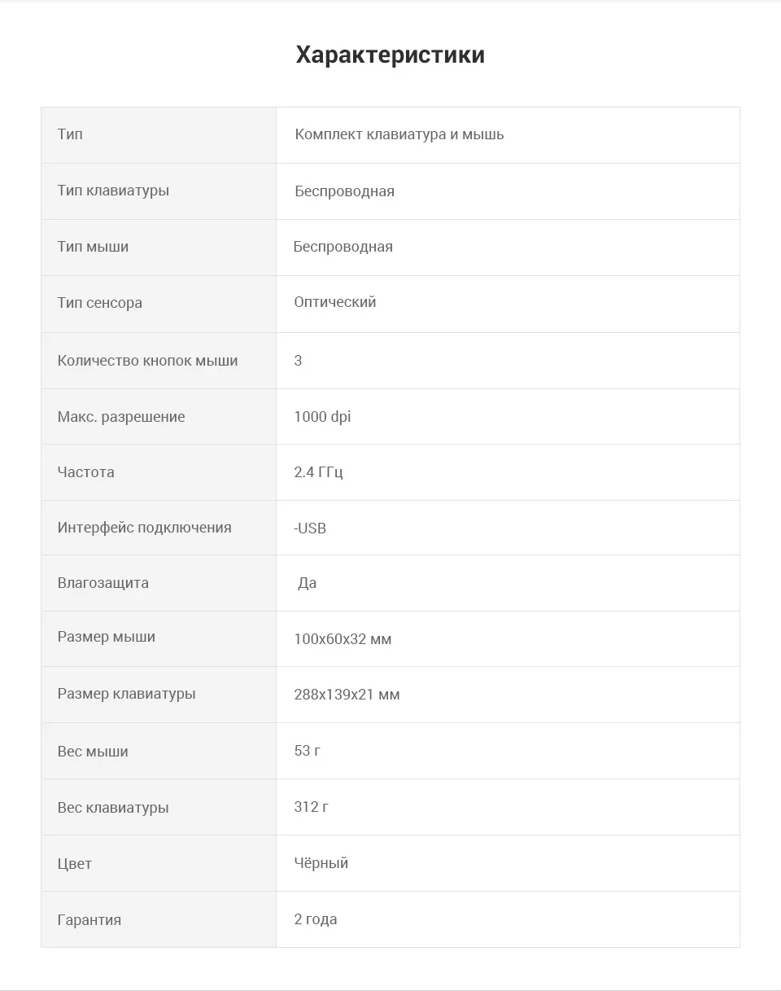Click the 2.4 ГГц frequency value
Screen dimensions: 781x991
318,471
